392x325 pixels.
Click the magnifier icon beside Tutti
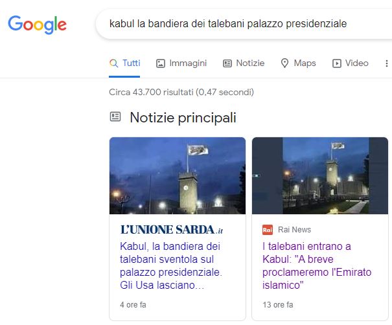(114, 63)
